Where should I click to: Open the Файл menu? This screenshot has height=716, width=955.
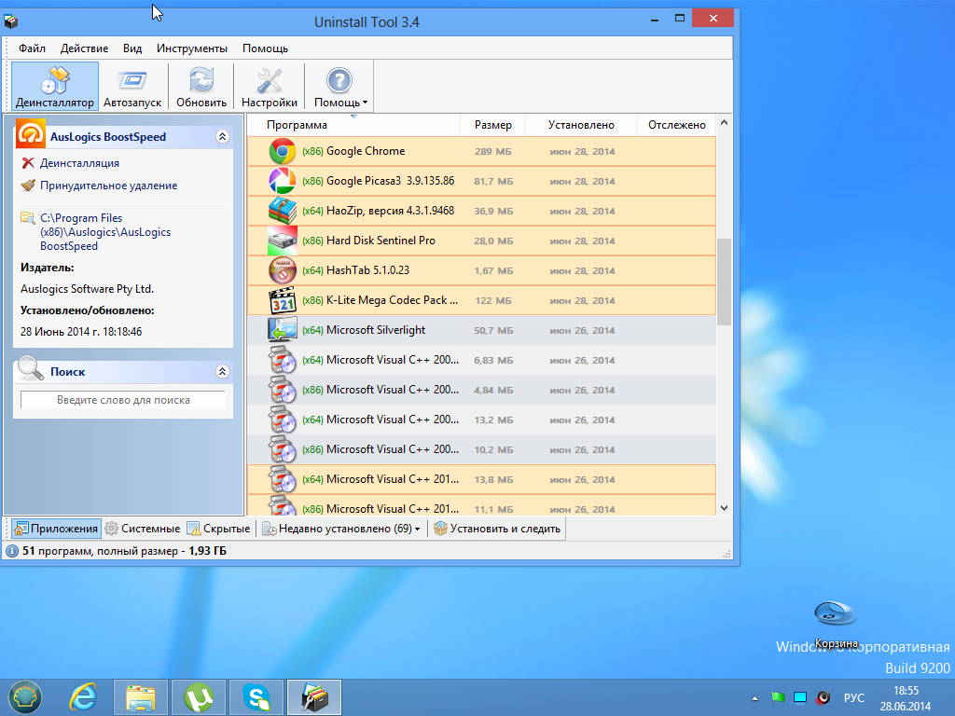(32, 48)
